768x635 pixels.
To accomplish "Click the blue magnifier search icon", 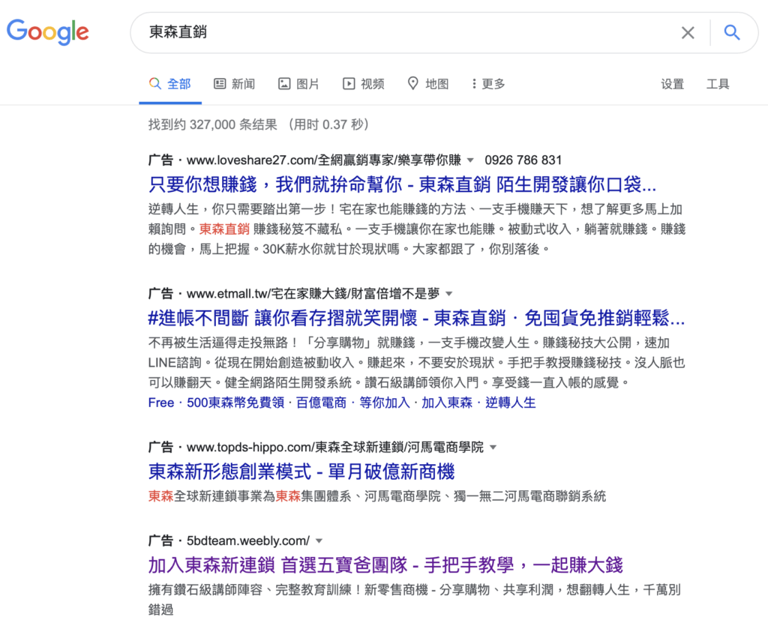I will pyautogui.click(x=732, y=33).
